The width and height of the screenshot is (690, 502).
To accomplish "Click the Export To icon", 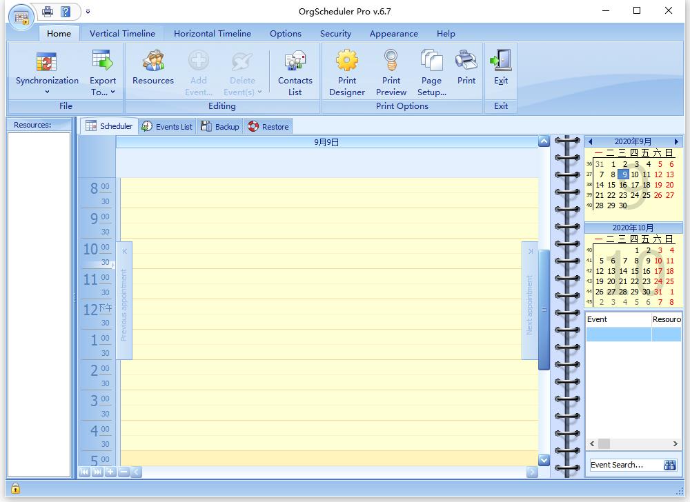I will click(x=103, y=61).
